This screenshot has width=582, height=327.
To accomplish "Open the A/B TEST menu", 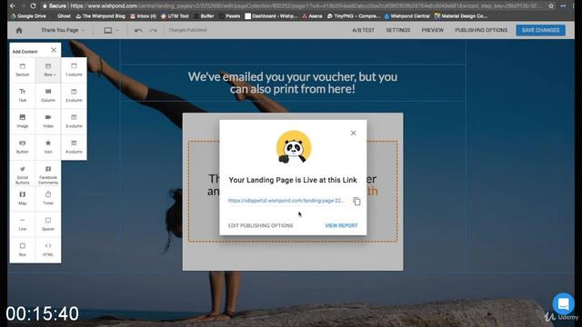I will coord(364,30).
